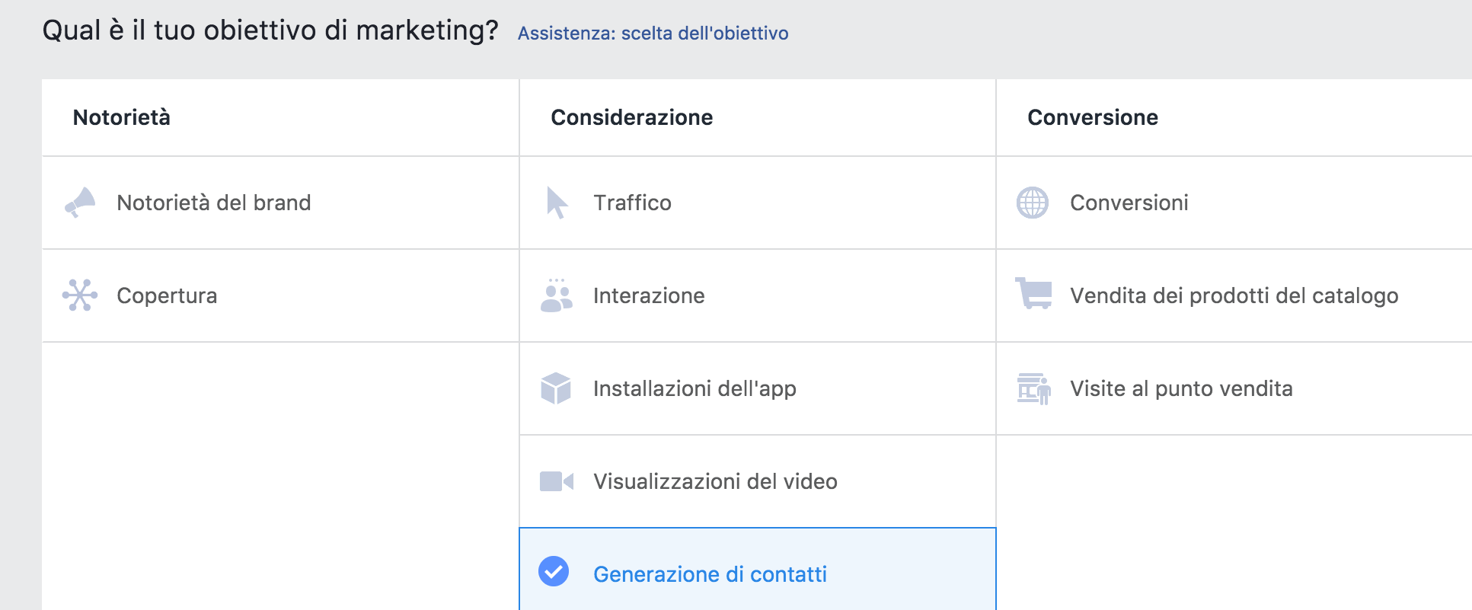Choose the Copertura objective label
This screenshot has height=610, width=1472.
point(167,295)
